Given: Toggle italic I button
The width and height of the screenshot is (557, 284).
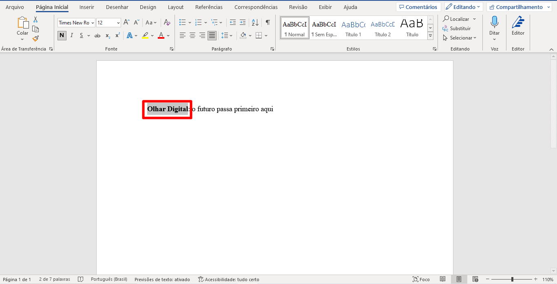Looking at the screenshot, I should coord(72,35).
